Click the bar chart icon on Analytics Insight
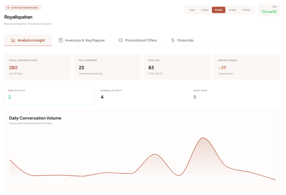Screen dimensions: 286x195 click(13, 40)
